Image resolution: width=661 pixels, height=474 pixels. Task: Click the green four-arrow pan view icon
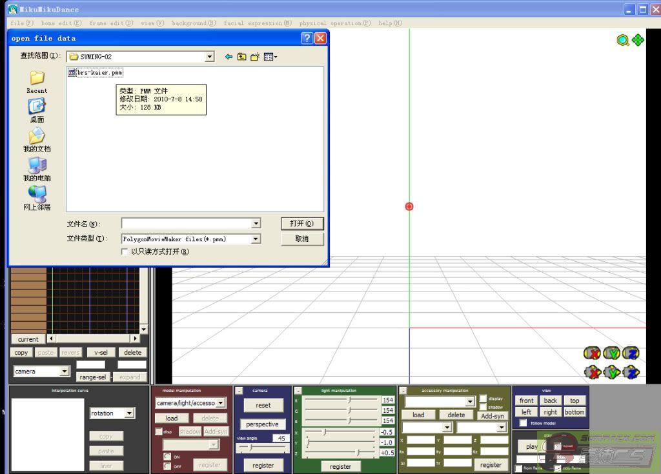(x=638, y=40)
